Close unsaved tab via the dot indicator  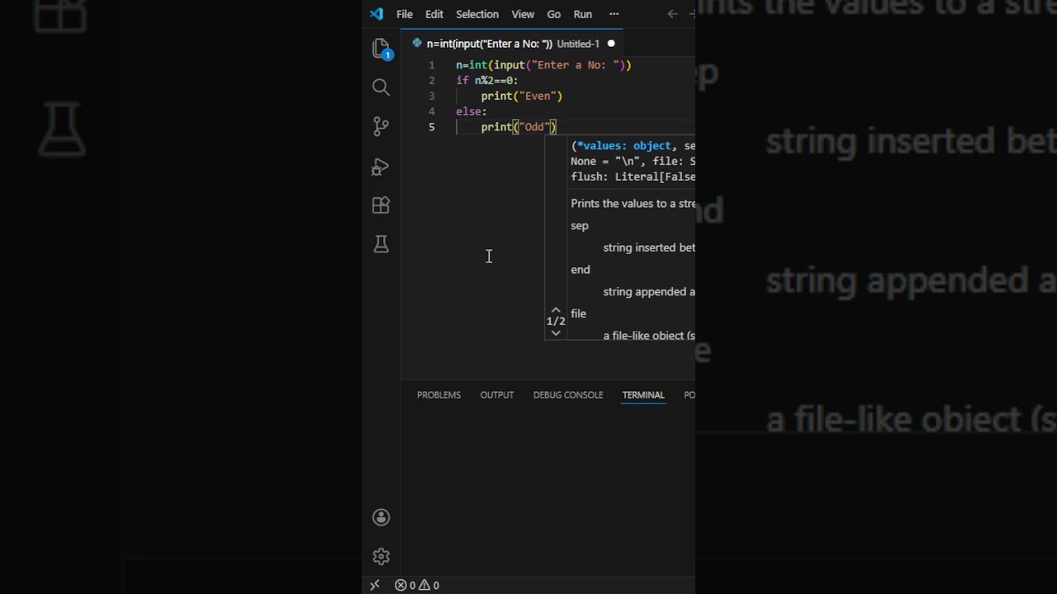click(611, 44)
